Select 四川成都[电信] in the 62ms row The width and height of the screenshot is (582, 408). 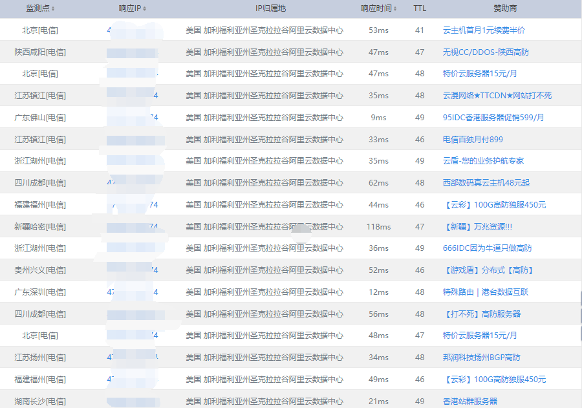[40, 182]
